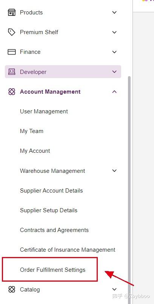Expand the Premium Shelf chevron
This screenshot has width=154, height=304.
(114, 32)
